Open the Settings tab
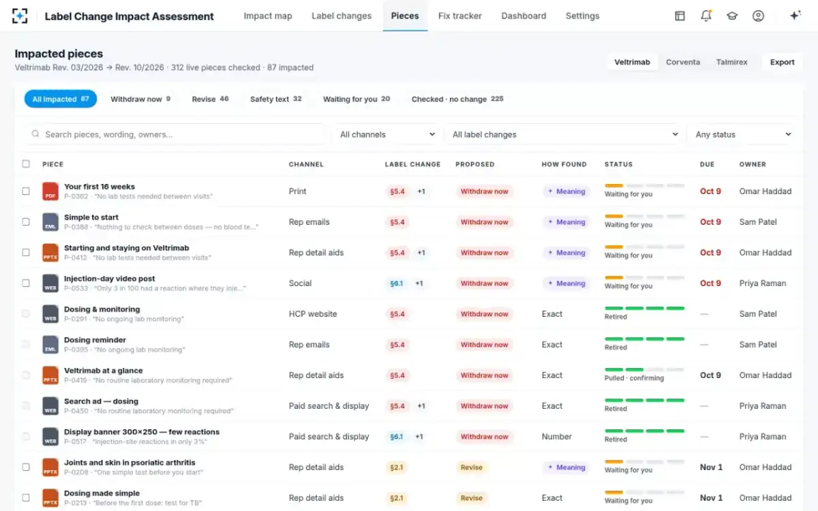Image resolution: width=818 pixels, height=511 pixels. (x=583, y=16)
